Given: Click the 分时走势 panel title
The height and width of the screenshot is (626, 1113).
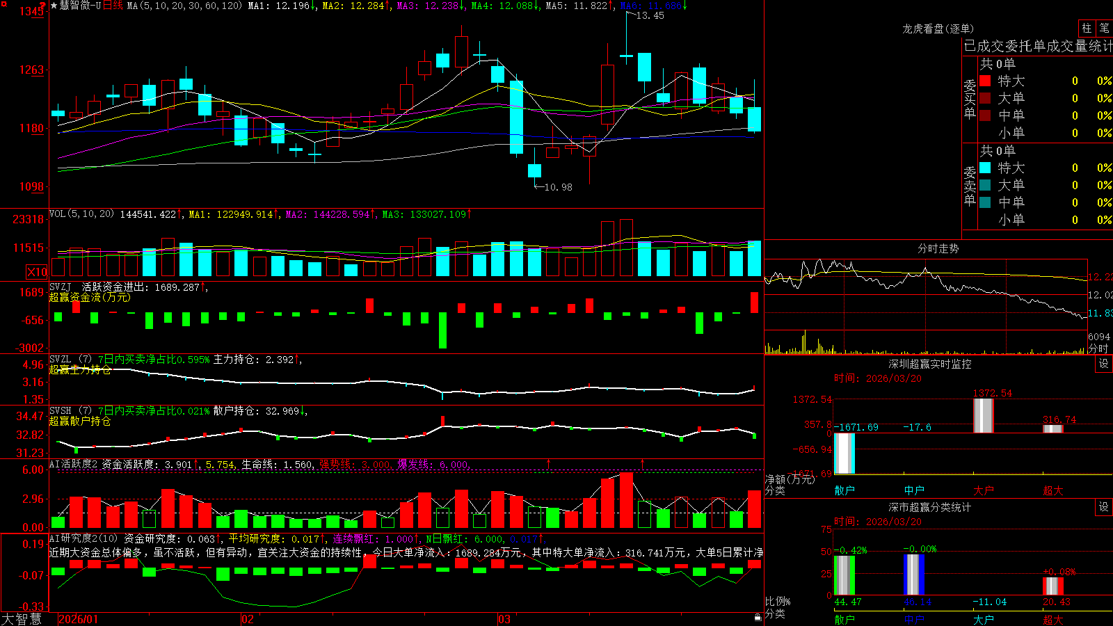Looking at the screenshot, I should (938, 248).
